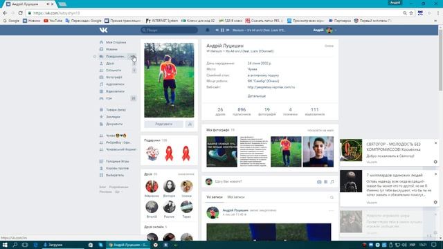The height and width of the screenshot is (249, 443).
Task: Pause the playing track in header
Action: 222,30
